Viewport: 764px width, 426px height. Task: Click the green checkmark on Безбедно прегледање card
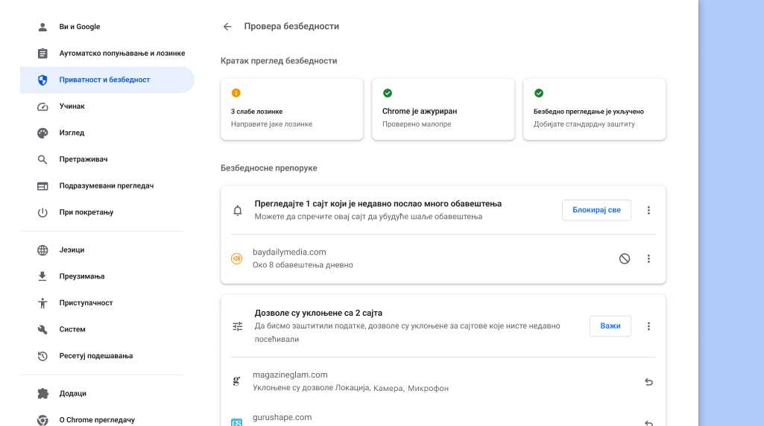pos(538,93)
